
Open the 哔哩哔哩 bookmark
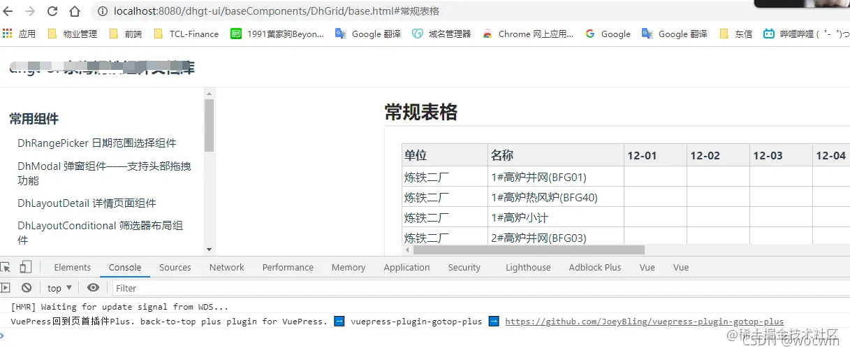805,34
